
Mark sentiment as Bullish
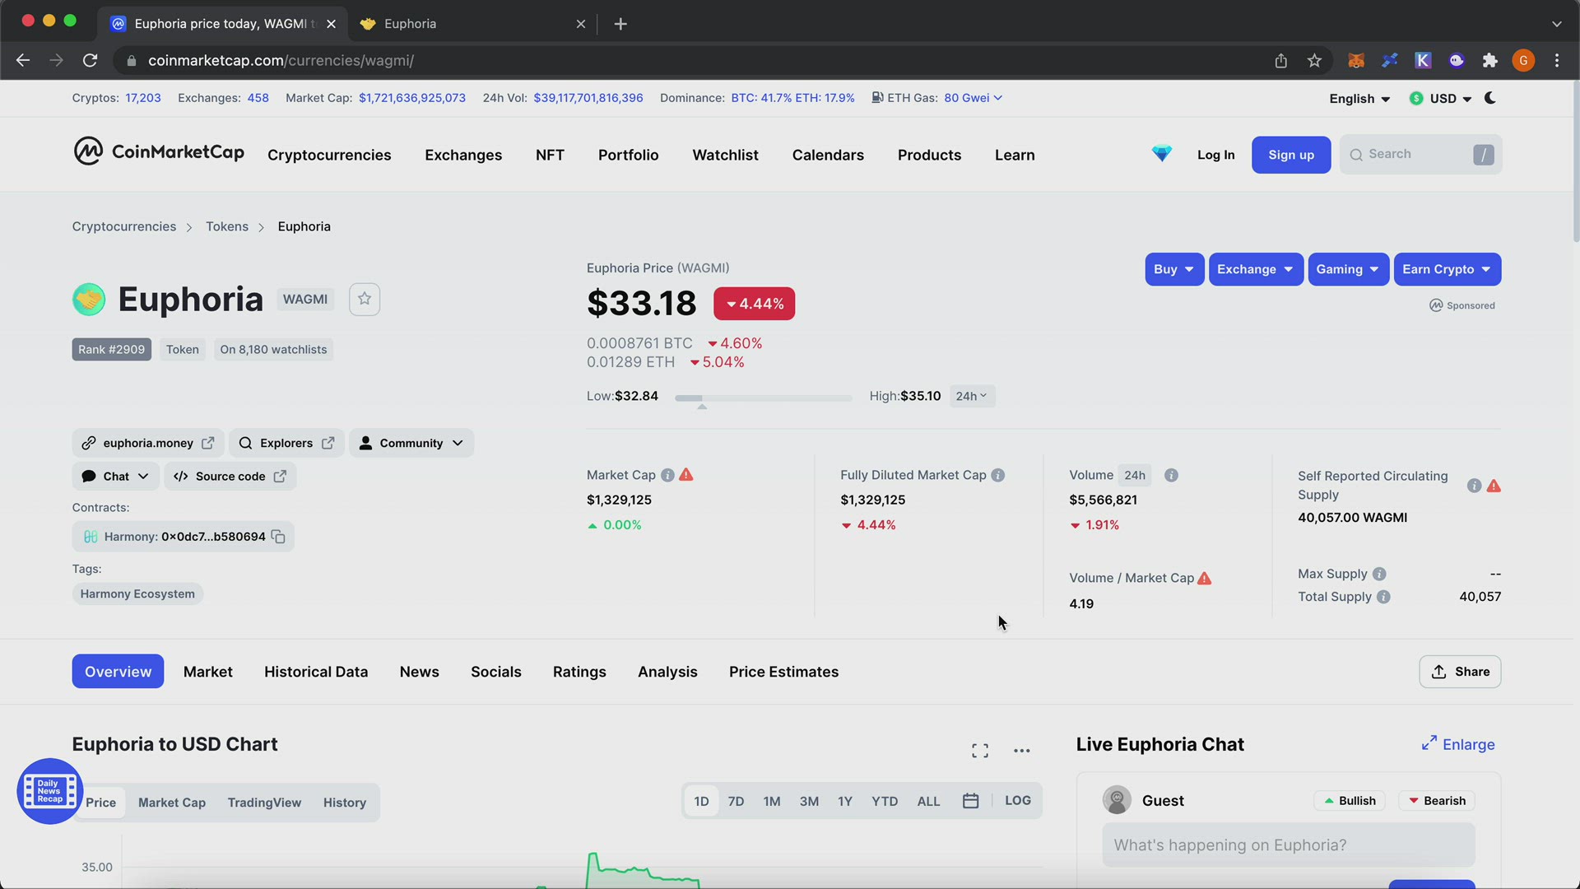click(x=1350, y=801)
